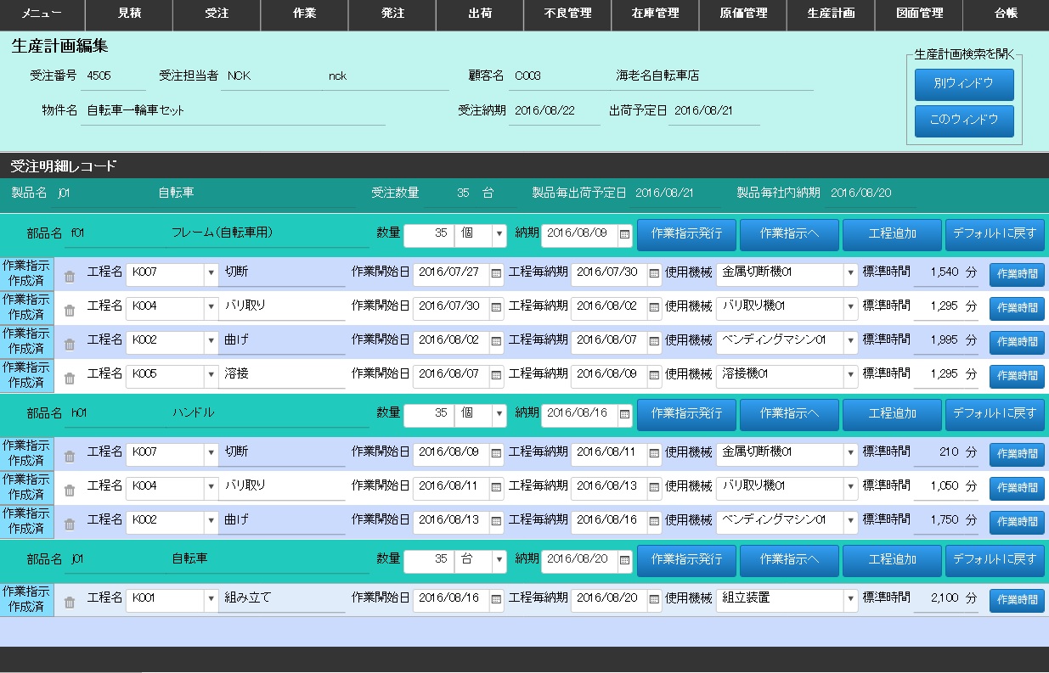Select 生産計画 in the menu bar
1049x673 pixels.
831,14
